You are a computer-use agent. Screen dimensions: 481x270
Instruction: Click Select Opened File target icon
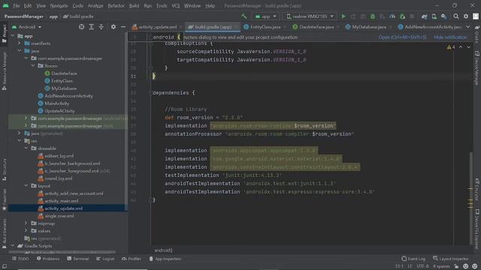pyautogui.click(x=81, y=27)
